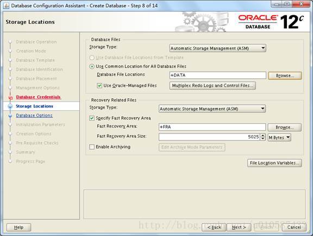313x236 pixels.
Task: Increase the Fast Recovery Area Size with the up arrow
Action: coord(263,135)
